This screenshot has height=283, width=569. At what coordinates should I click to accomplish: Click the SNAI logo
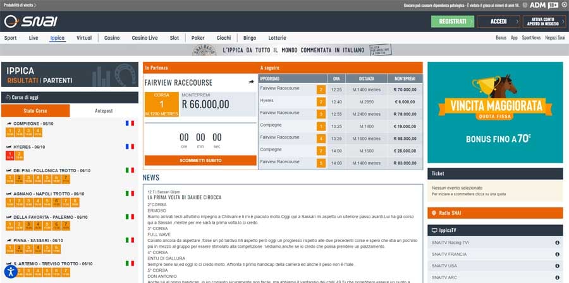(x=30, y=21)
